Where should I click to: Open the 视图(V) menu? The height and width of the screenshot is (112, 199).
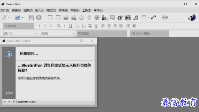(28, 10)
